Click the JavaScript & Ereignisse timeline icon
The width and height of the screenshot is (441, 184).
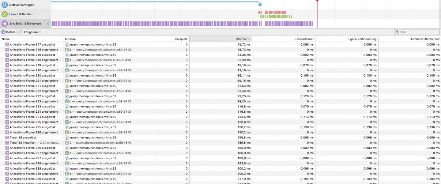pos(5,24)
